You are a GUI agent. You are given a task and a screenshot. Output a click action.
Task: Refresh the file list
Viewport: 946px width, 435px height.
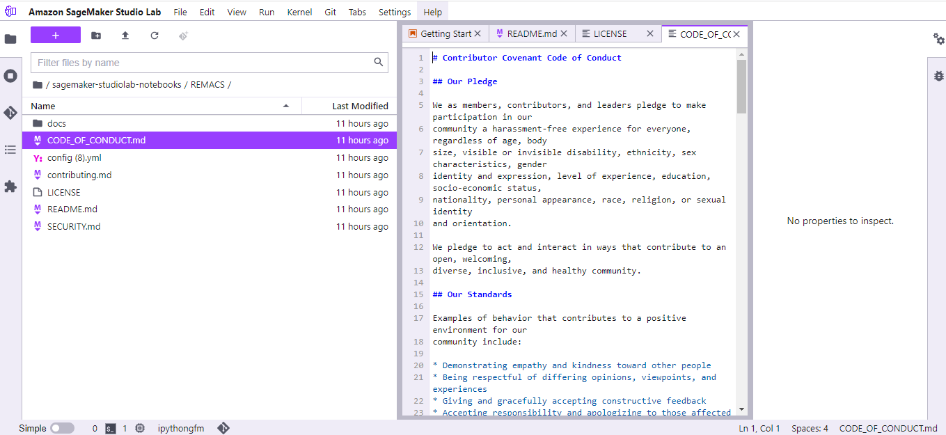[155, 35]
